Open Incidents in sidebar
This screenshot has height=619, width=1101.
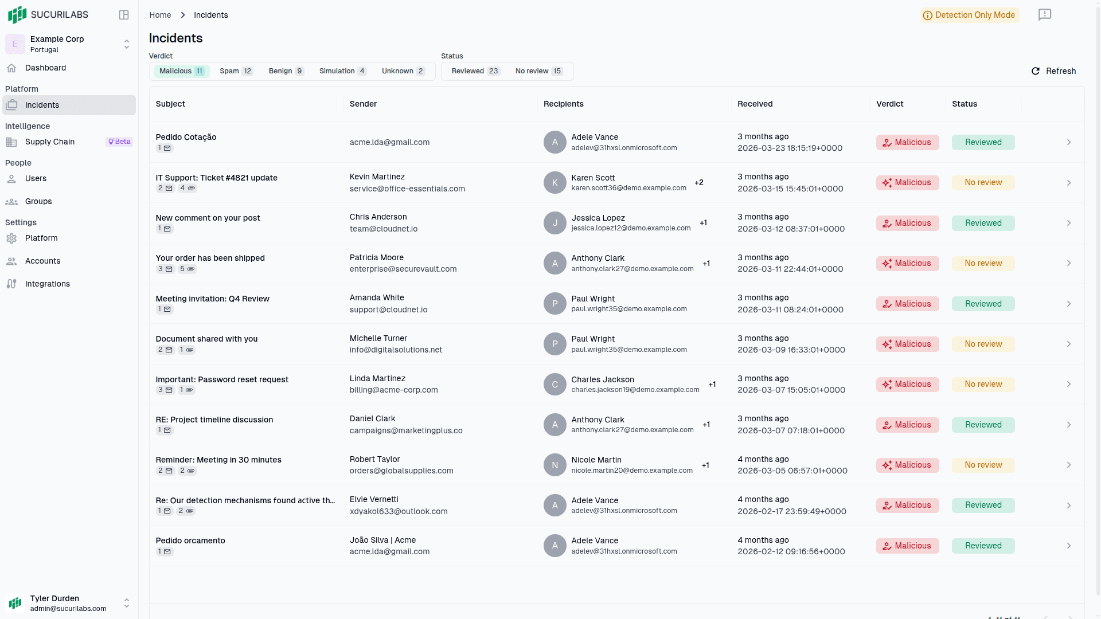(69, 105)
